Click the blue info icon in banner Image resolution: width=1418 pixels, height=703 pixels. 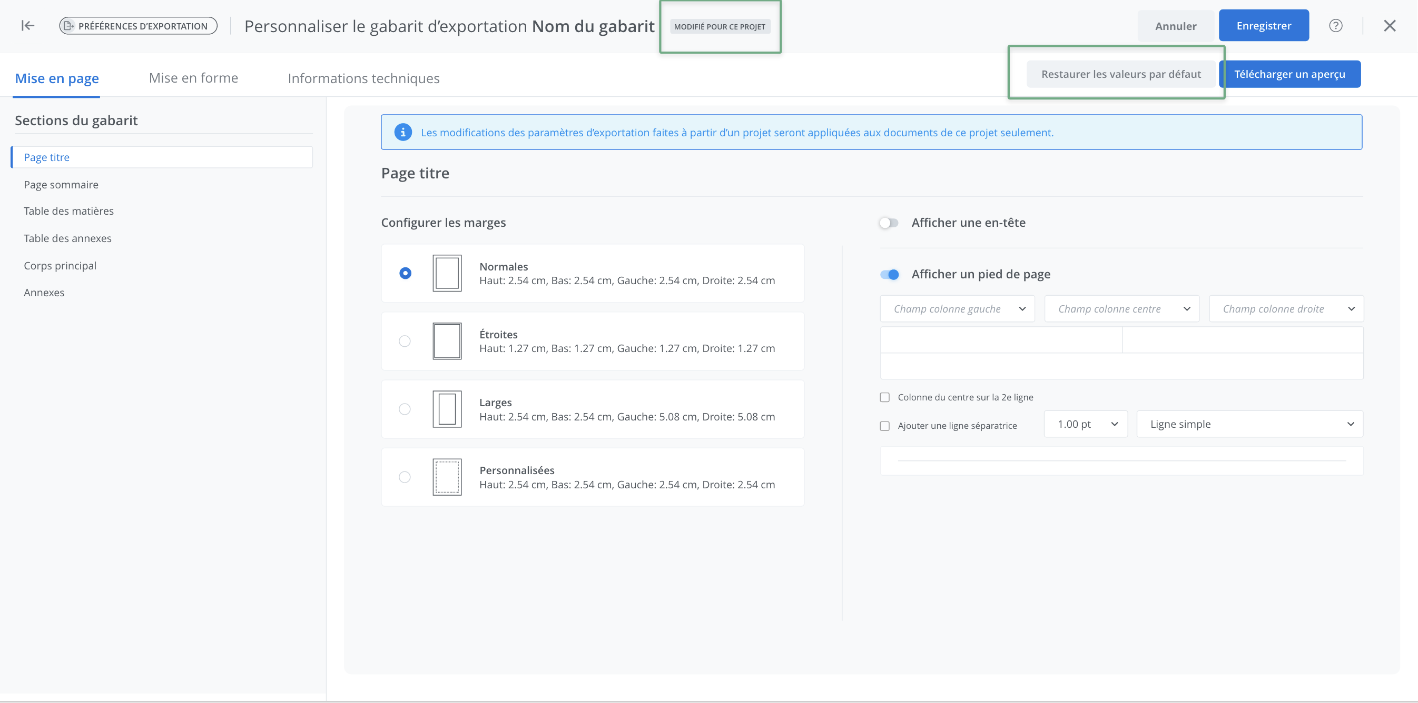click(403, 132)
